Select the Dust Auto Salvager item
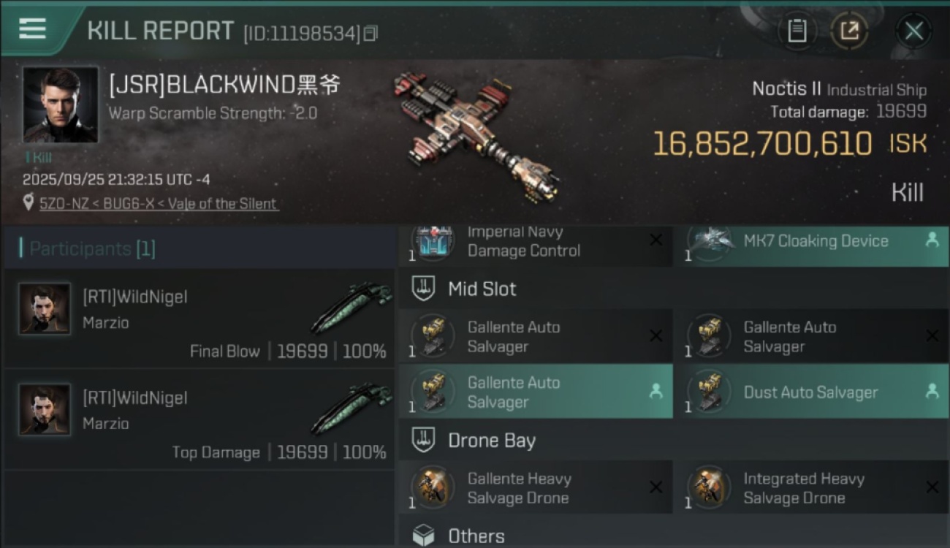The height and width of the screenshot is (548, 950). [811, 392]
